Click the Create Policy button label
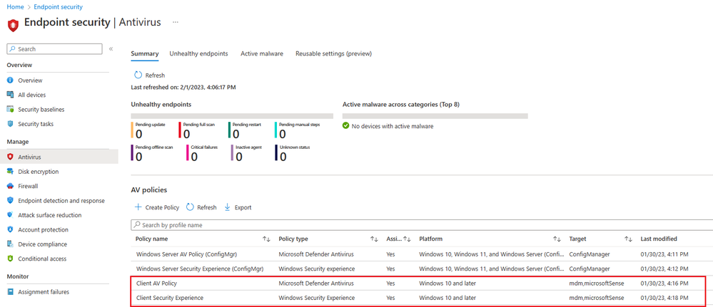This screenshot has width=713, height=307. (162, 207)
